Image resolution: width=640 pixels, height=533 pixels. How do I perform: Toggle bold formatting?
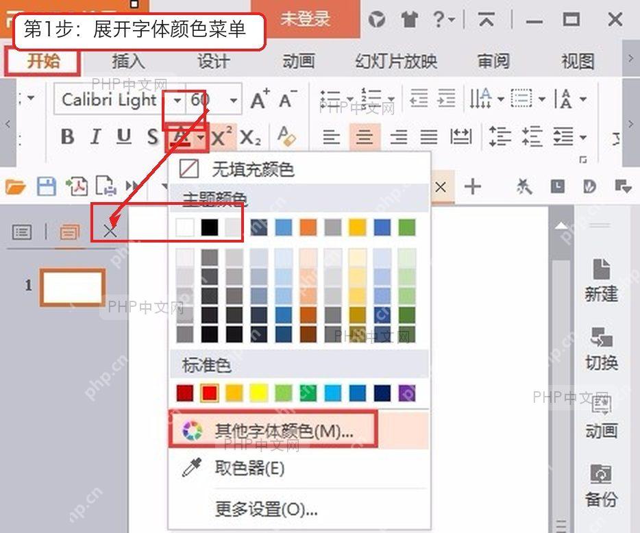(67, 137)
